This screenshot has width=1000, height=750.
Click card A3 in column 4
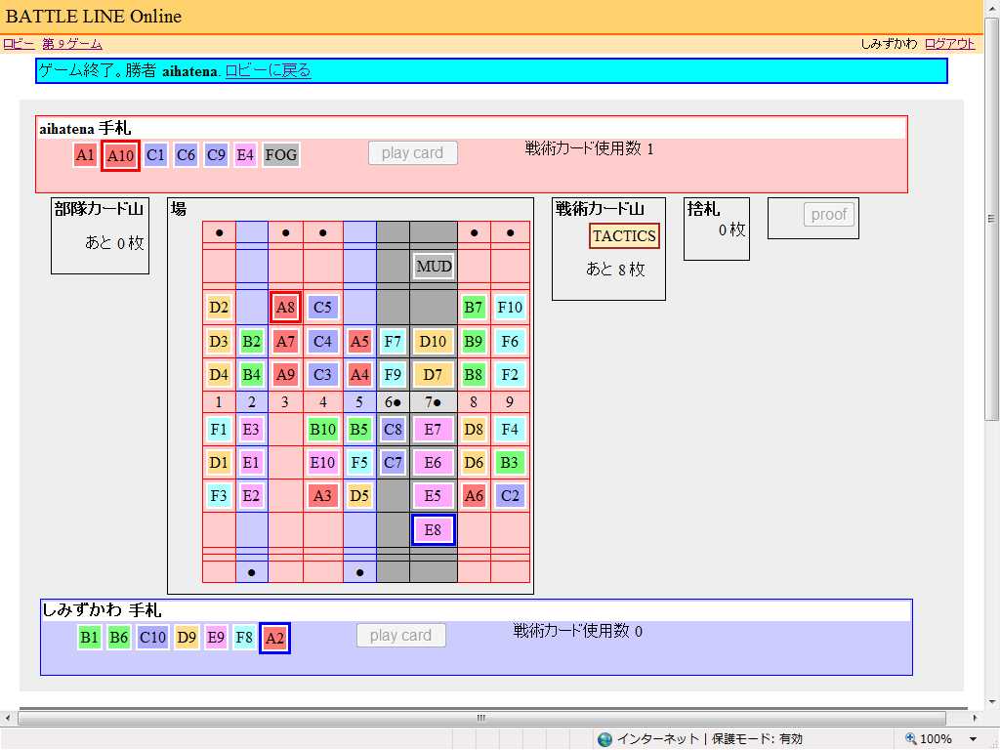coord(322,495)
